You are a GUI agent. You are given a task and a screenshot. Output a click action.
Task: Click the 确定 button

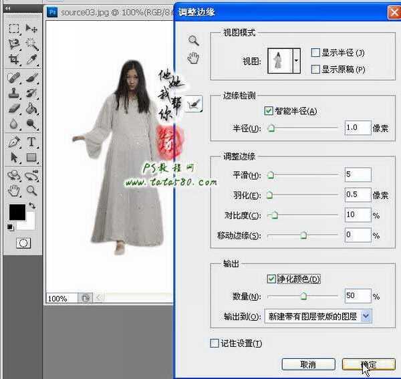coord(368,364)
